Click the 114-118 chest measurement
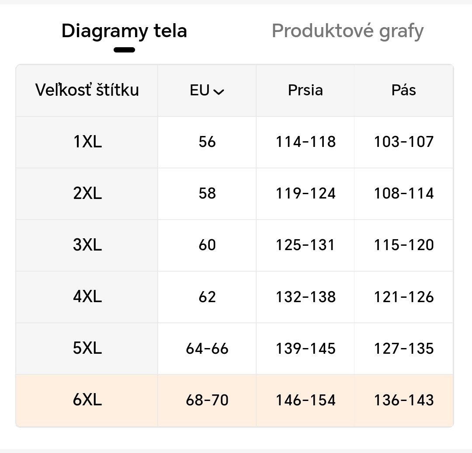Viewport: 472px width, 453px height. [305, 142]
